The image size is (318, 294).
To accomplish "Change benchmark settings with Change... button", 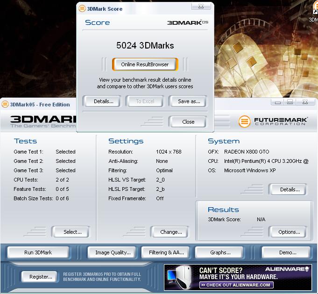I will 171,232.
